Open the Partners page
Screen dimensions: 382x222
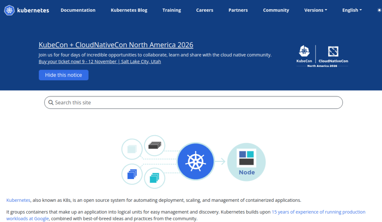(x=238, y=10)
